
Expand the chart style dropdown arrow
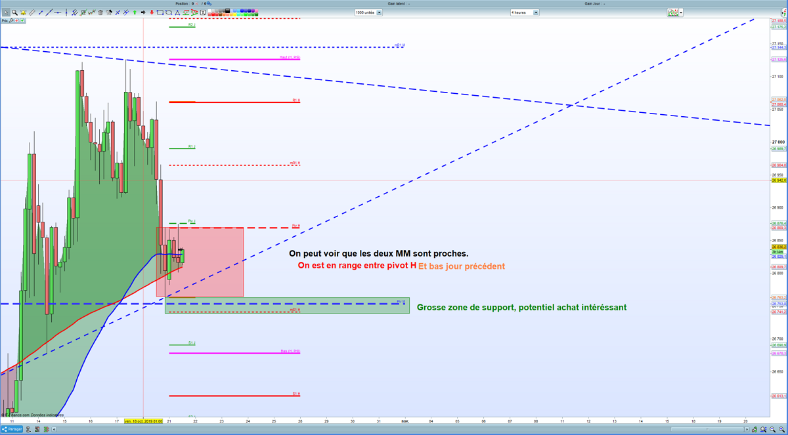click(682, 12)
